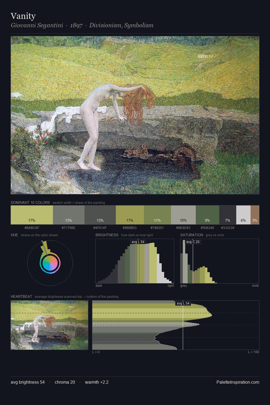This screenshot has width=270, height=405.
Task: Click the artist line 'Giovanni Segantini'
Action: click(37, 25)
